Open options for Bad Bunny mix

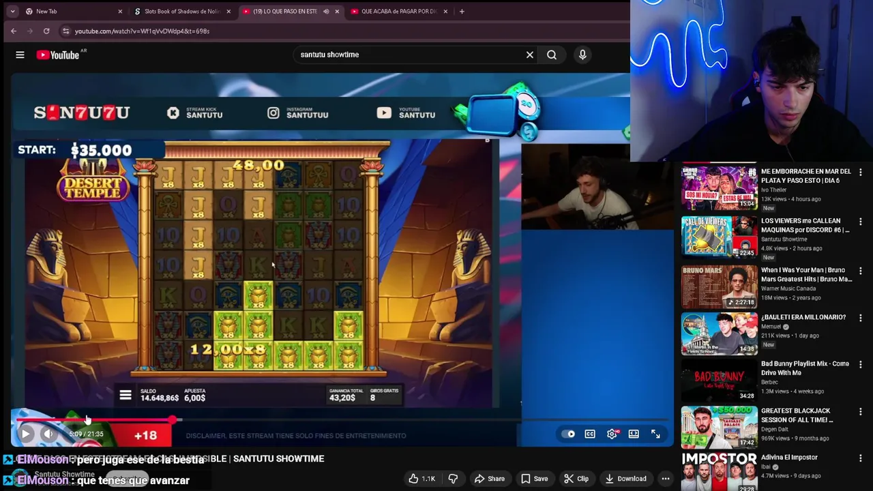[x=860, y=365]
